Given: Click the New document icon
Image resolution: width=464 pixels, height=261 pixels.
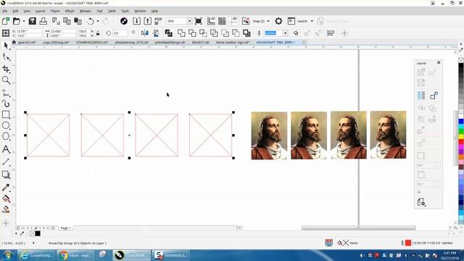Looking at the screenshot, I should pyautogui.click(x=6, y=21).
